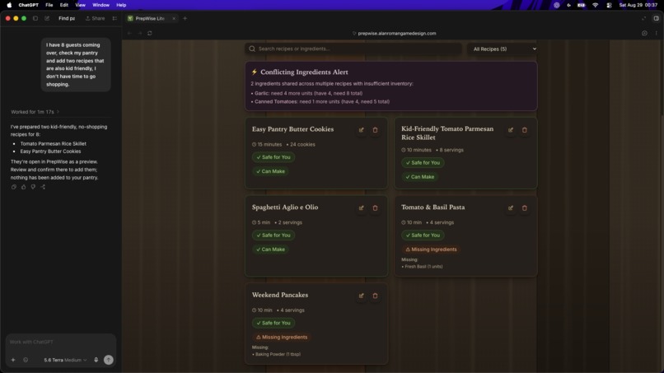The image size is (664, 373).
Task: Send message with the arrow button
Action: 109,360
